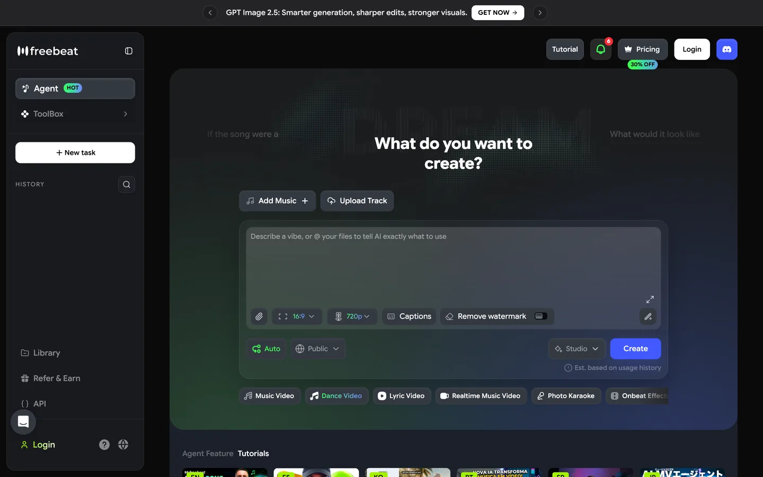Click the white Login button in the header

(x=692, y=49)
